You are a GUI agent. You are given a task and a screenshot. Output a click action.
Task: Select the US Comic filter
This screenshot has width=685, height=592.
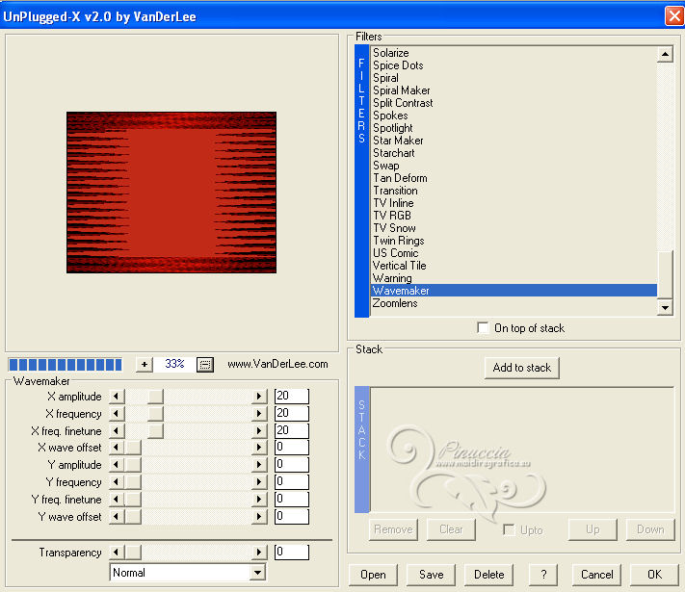[395, 253]
